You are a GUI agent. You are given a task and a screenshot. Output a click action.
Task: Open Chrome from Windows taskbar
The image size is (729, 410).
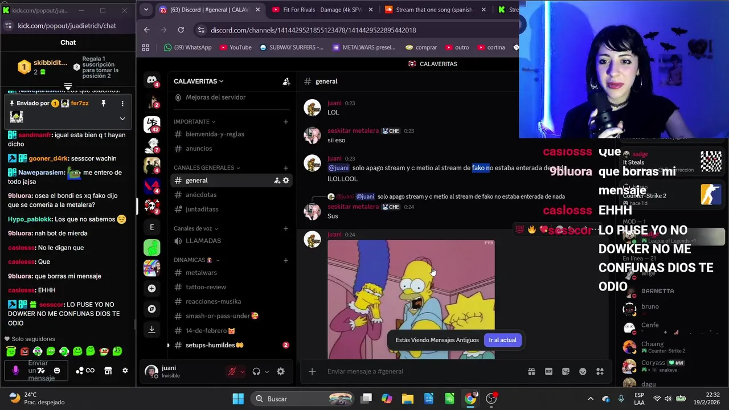470,399
